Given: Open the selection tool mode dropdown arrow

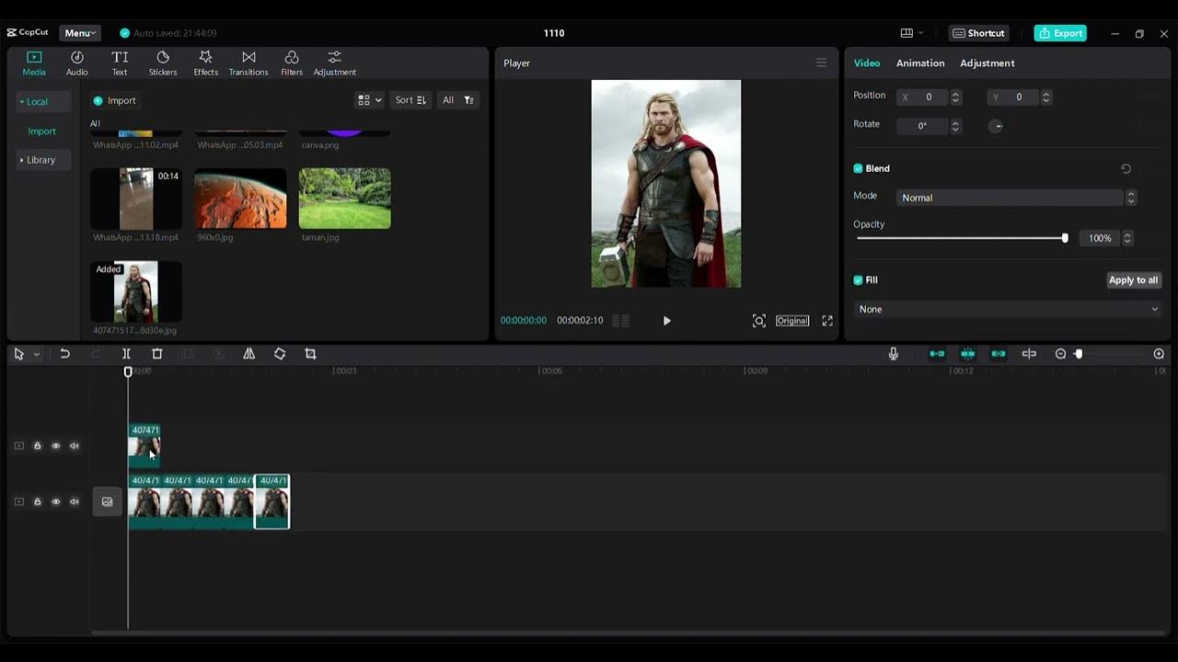Looking at the screenshot, I should pyautogui.click(x=37, y=354).
